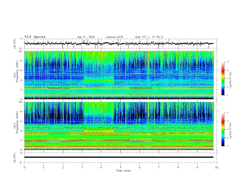Click the log(PSD) label beside the ch.2 colorbar
The height and width of the screenshot is (188, 244).
click(x=231, y=131)
